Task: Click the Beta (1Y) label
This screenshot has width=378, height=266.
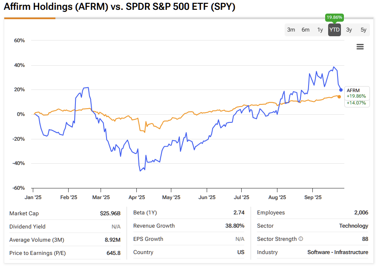Action: tap(145, 212)
